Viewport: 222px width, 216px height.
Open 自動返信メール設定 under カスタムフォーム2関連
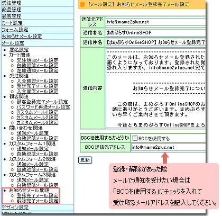coord(38,169)
